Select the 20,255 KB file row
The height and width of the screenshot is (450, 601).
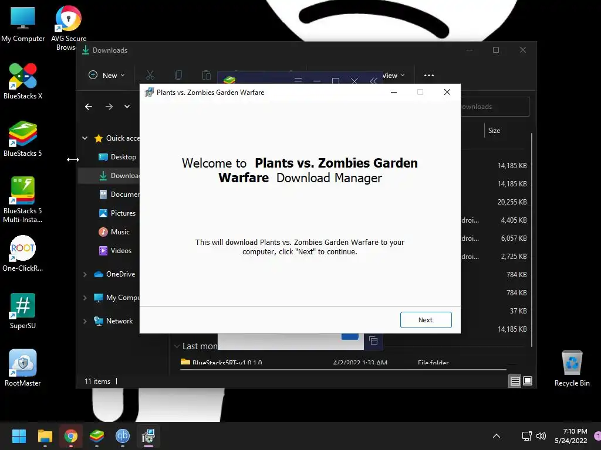point(494,202)
